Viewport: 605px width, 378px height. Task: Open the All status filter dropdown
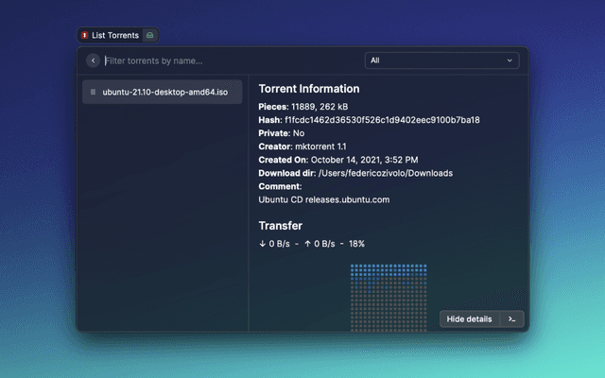[441, 60]
